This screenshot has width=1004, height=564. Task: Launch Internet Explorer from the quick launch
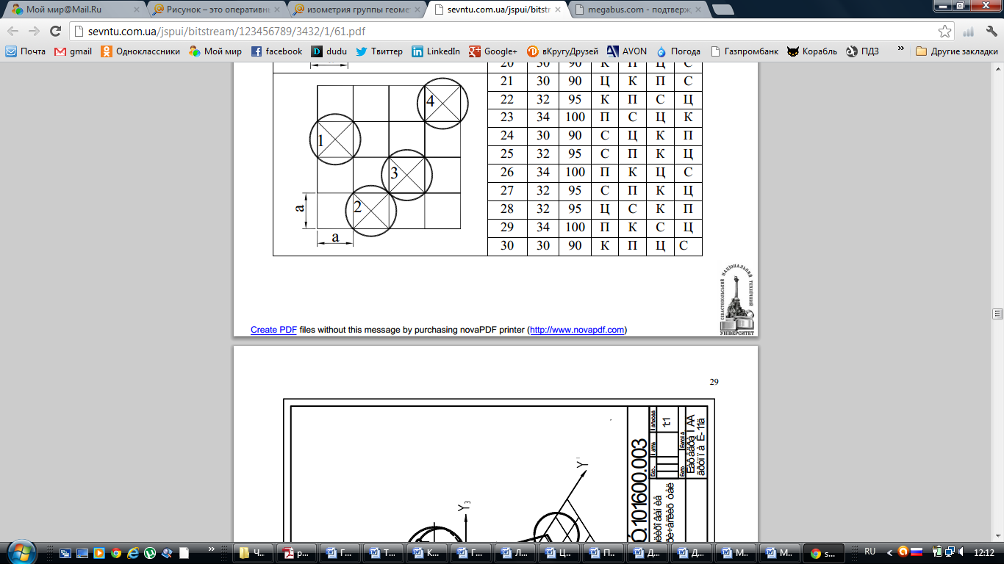click(133, 553)
